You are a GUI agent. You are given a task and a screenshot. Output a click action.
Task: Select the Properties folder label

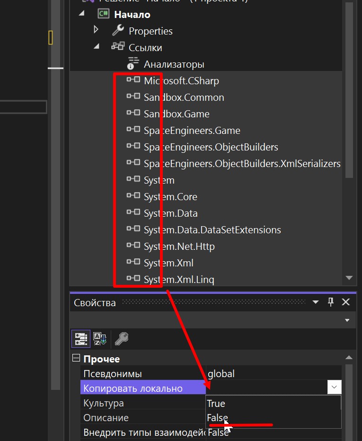pos(150,31)
